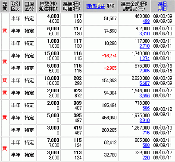Click the 売買 column header
This screenshot has height=162, width=175.
[5, 6]
